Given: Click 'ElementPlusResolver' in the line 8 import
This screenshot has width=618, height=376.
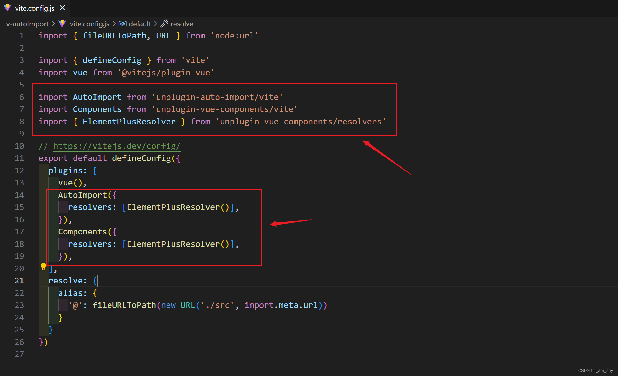Looking at the screenshot, I should pos(129,122).
